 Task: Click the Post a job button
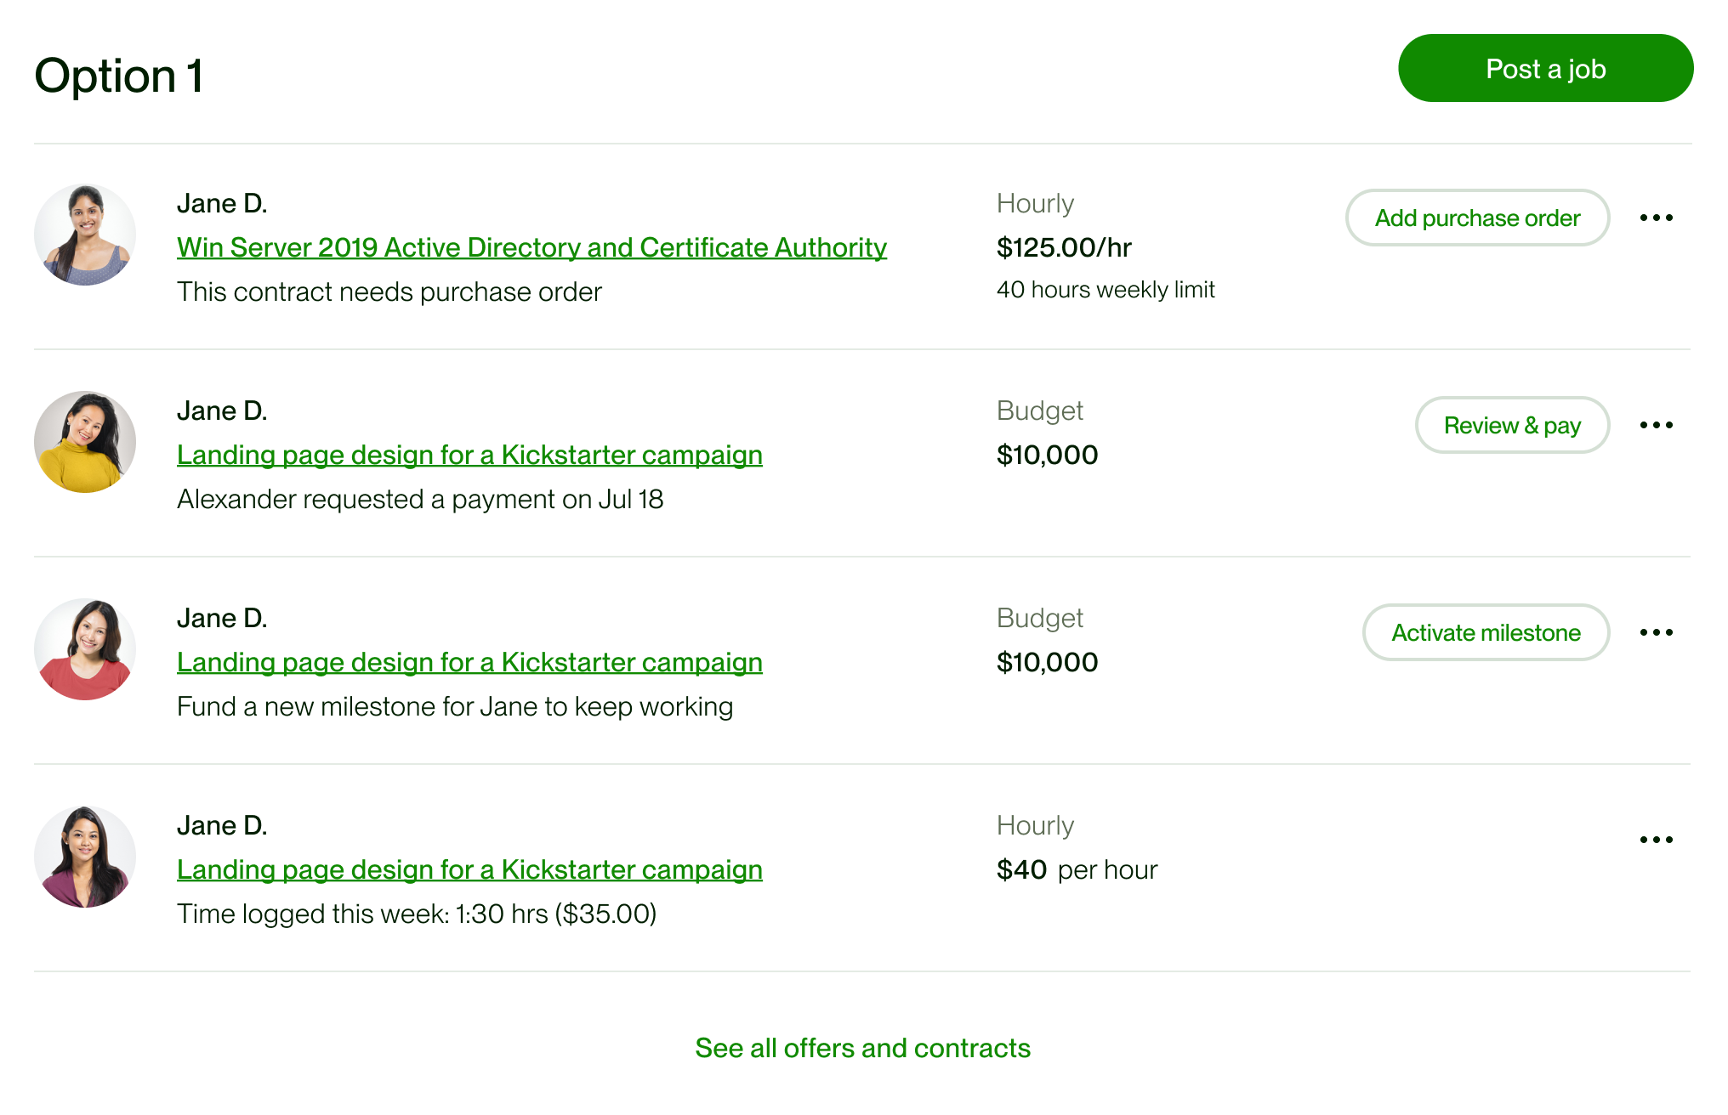click(x=1545, y=68)
